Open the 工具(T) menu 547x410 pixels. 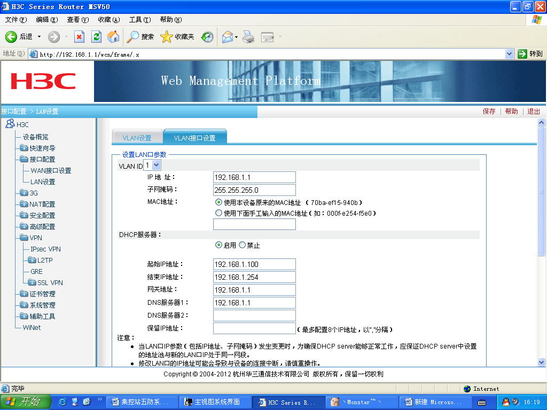(140, 20)
